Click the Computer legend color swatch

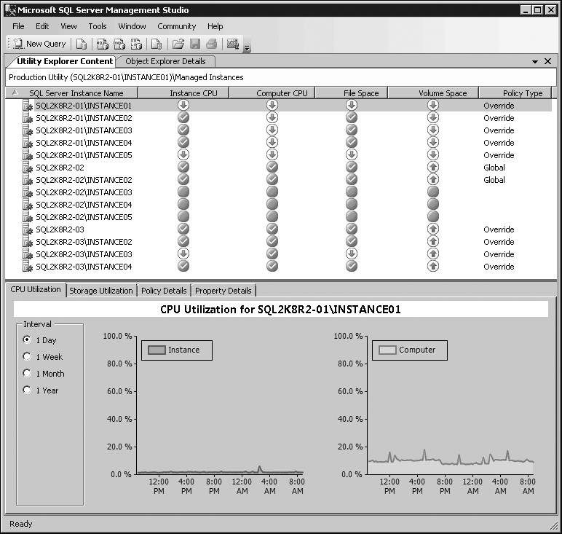(387, 350)
